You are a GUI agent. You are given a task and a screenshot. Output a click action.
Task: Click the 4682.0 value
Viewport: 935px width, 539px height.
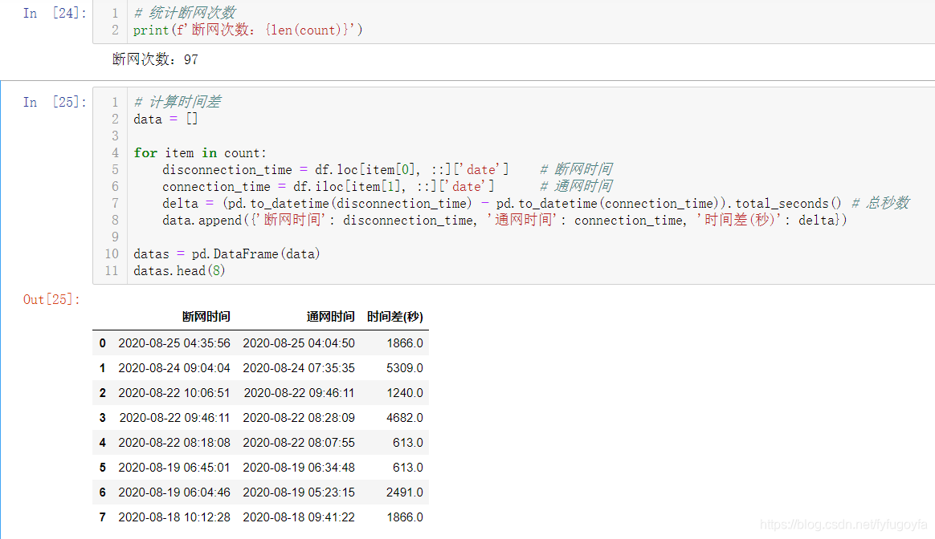[405, 418]
